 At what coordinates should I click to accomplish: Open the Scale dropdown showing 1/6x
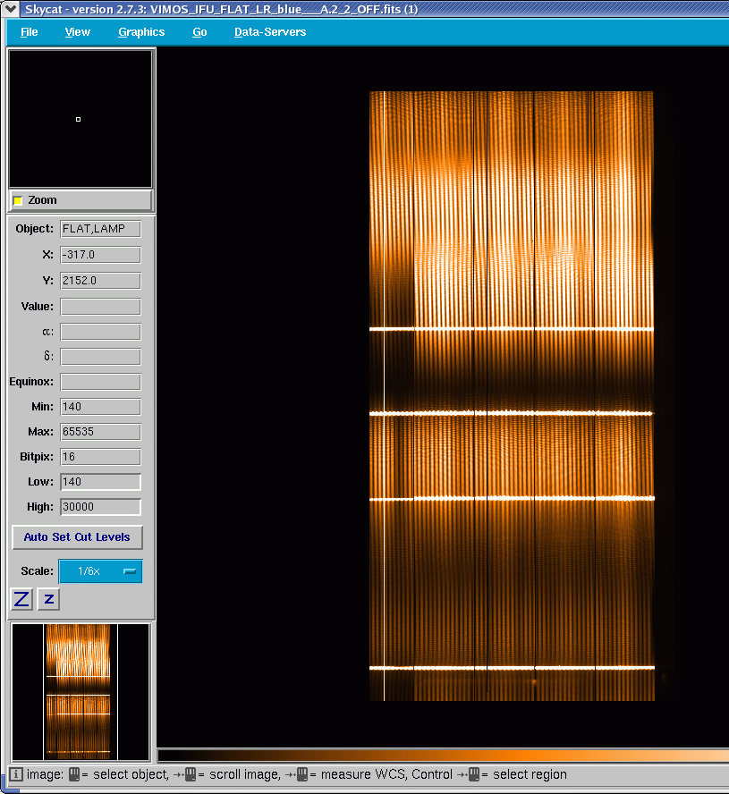click(x=100, y=571)
